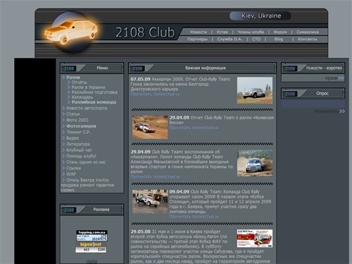
Task: Open WAP menu item
Action: [x=71, y=174]
